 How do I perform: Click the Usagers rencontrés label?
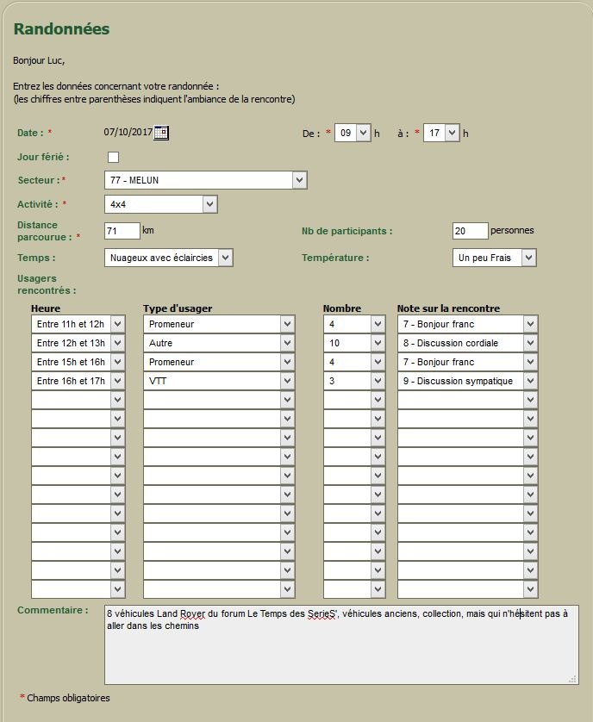(47, 284)
